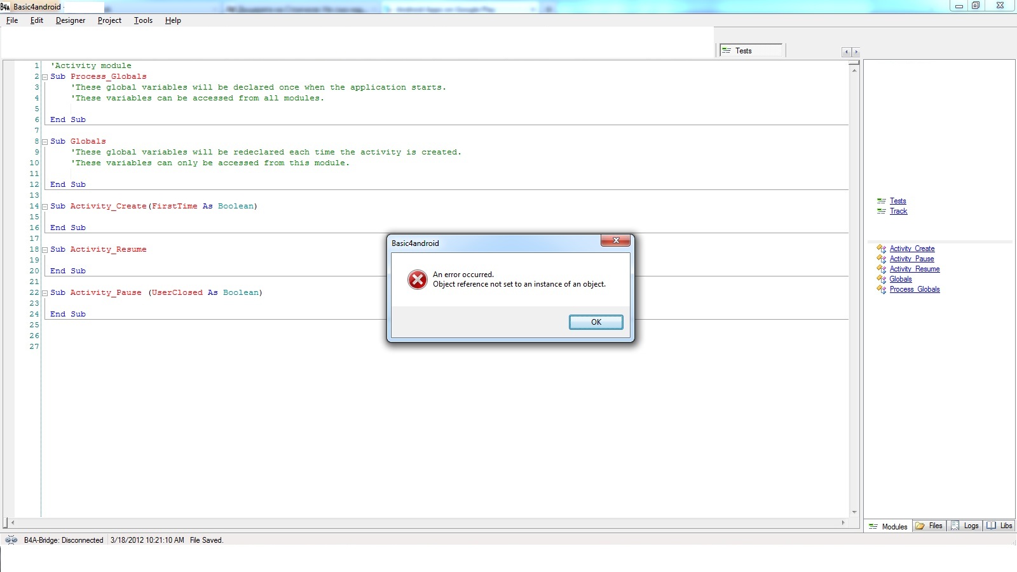This screenshot has height=572, width=1017.
Task: Click the ''Activity module' comment line
Action: [x=91, y=65]
